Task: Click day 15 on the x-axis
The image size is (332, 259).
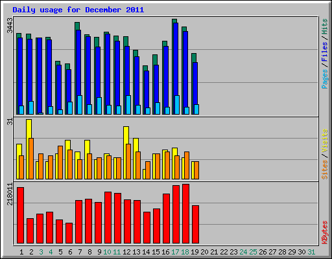Action: coord(156,252)
